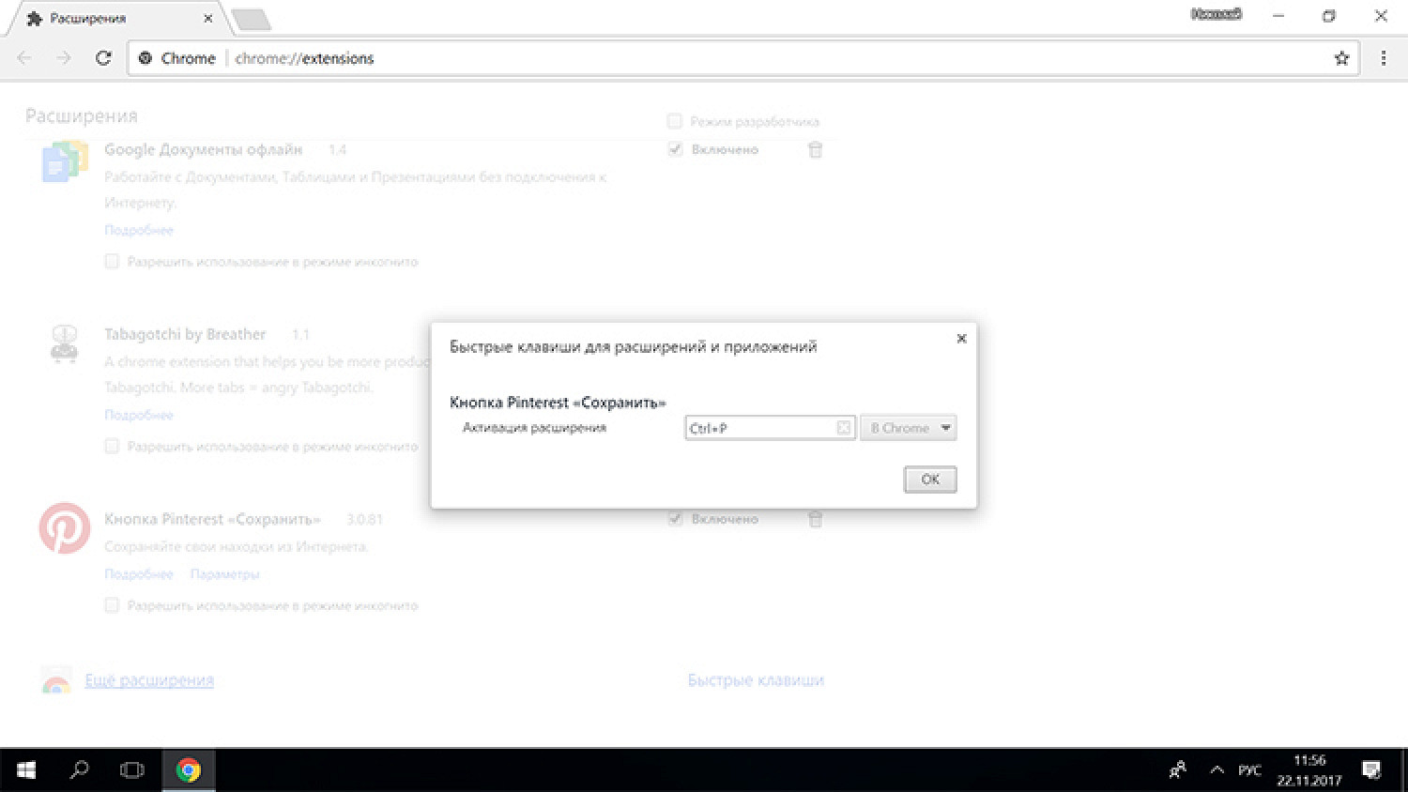Screen dimensions: 1408x792
Task: Open the Быстрые клавиши link
Action: point(756,680)
